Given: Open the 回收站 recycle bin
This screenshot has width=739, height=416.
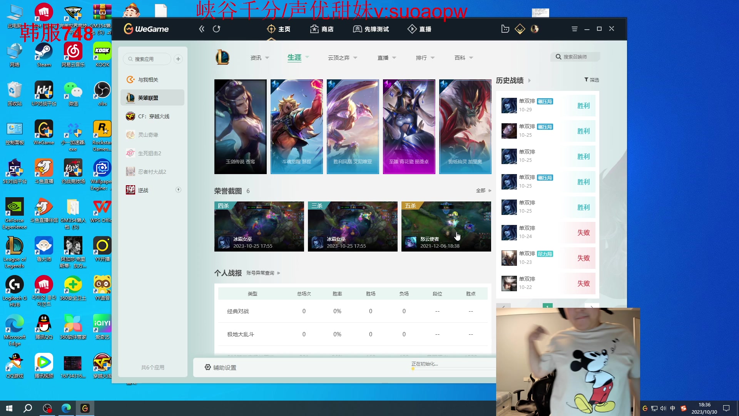Looking at the screenshot, I should click(15, 93).
